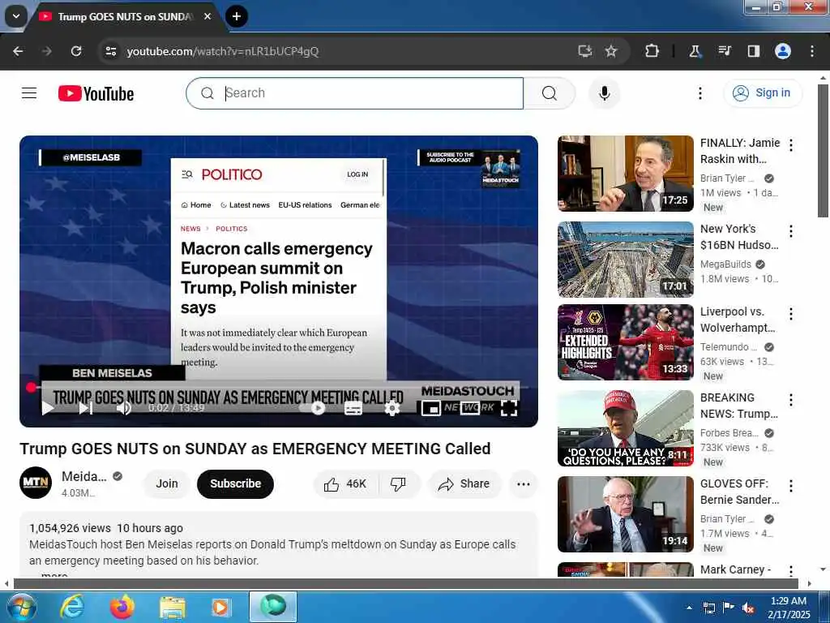The width and height of the screenshot is (830, 623).
Task: Show hidden tray icons arrow
Action: click(689, 608)
